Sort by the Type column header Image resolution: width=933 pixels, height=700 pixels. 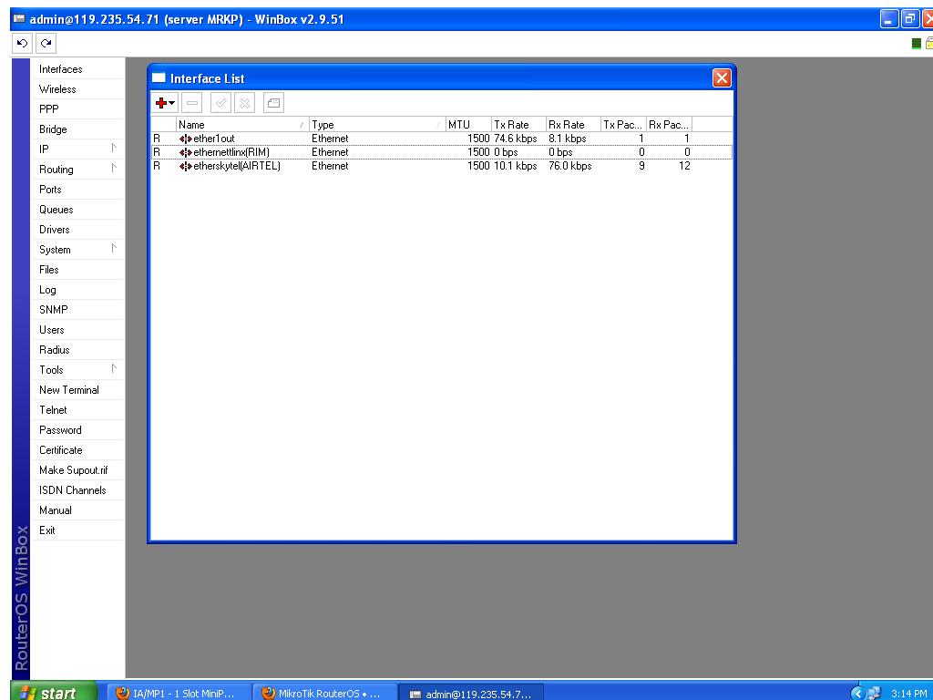378,124
